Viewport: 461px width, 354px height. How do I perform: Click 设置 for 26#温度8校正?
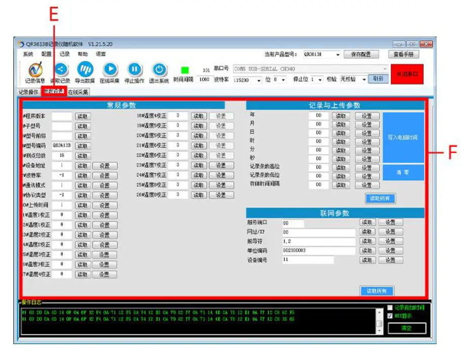click(x=221, y=195)
